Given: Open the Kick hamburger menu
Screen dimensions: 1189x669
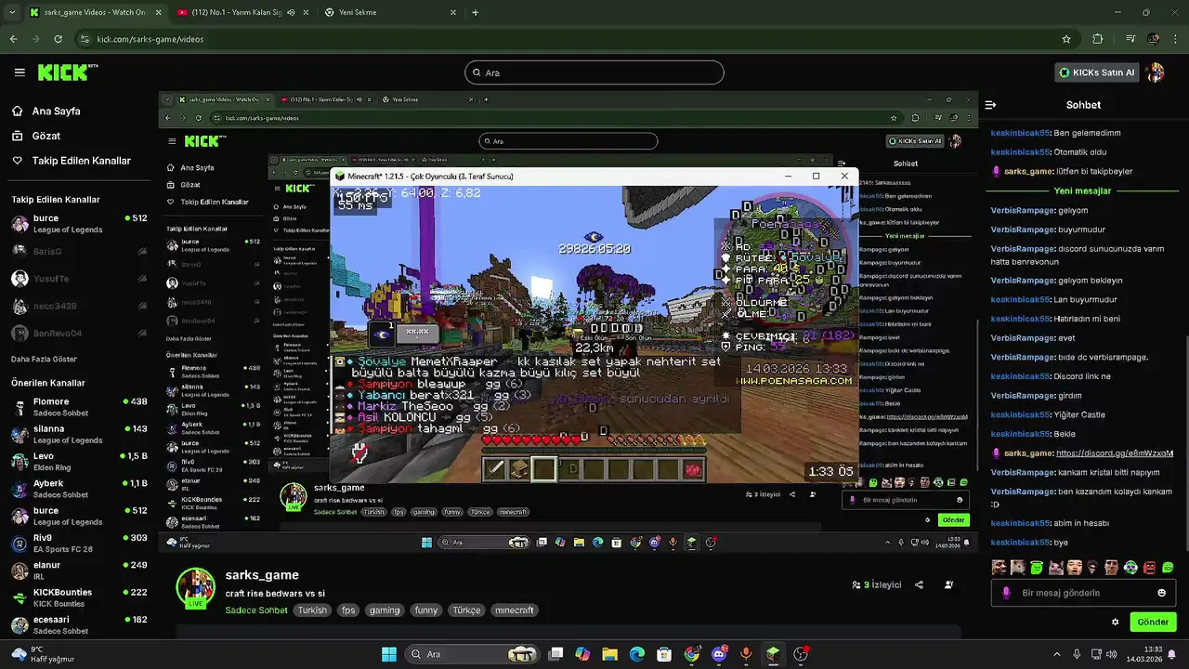Looking at the screenshot, I should coord(20,72).
